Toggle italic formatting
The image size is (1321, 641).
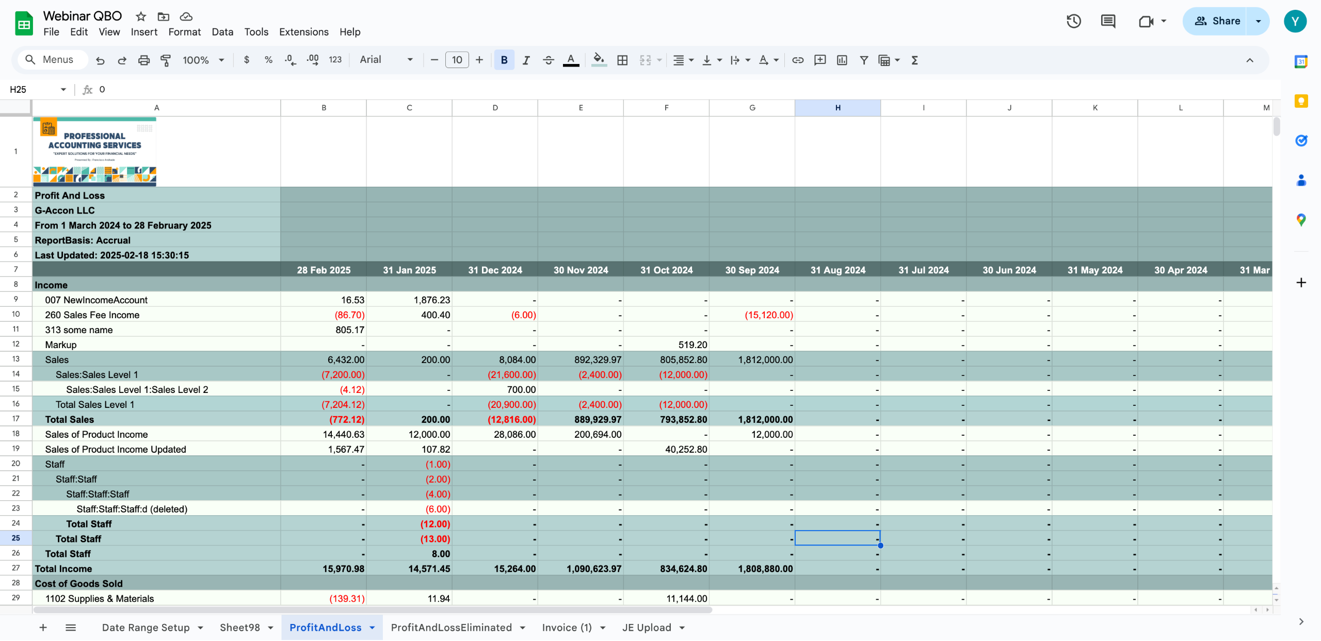526,60
